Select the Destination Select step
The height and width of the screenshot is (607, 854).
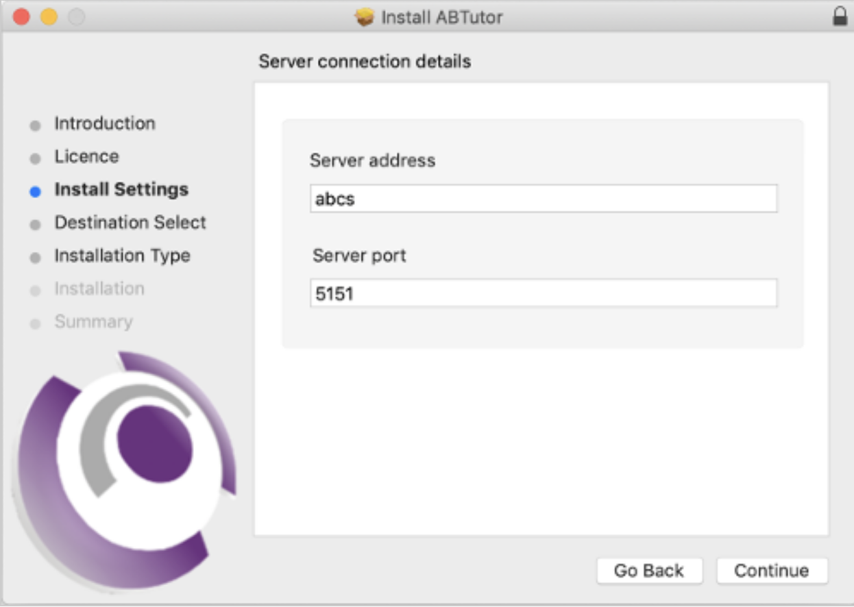pos(130,223)
